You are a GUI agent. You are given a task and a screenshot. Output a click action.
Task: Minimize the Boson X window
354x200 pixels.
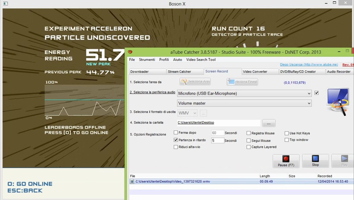pos(326,3)
